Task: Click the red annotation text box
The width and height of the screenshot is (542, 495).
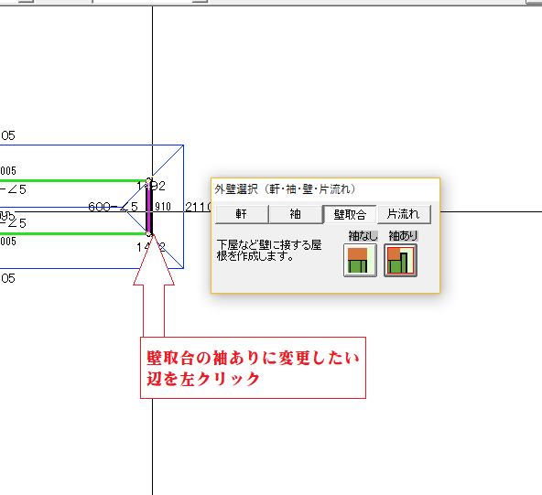Action: (253, 368)
